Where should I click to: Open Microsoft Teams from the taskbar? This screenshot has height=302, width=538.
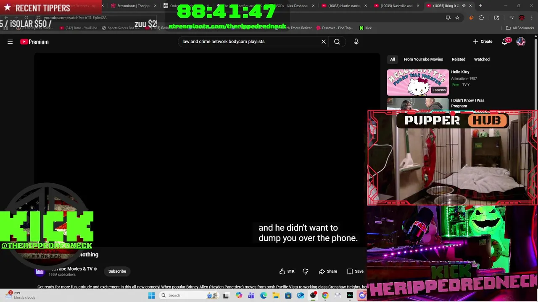(x=251, y=295)
